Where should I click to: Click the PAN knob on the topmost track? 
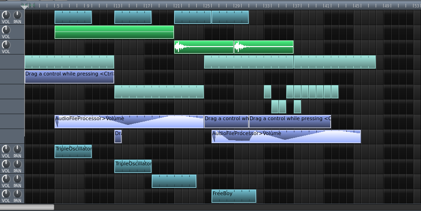point(17,15)
